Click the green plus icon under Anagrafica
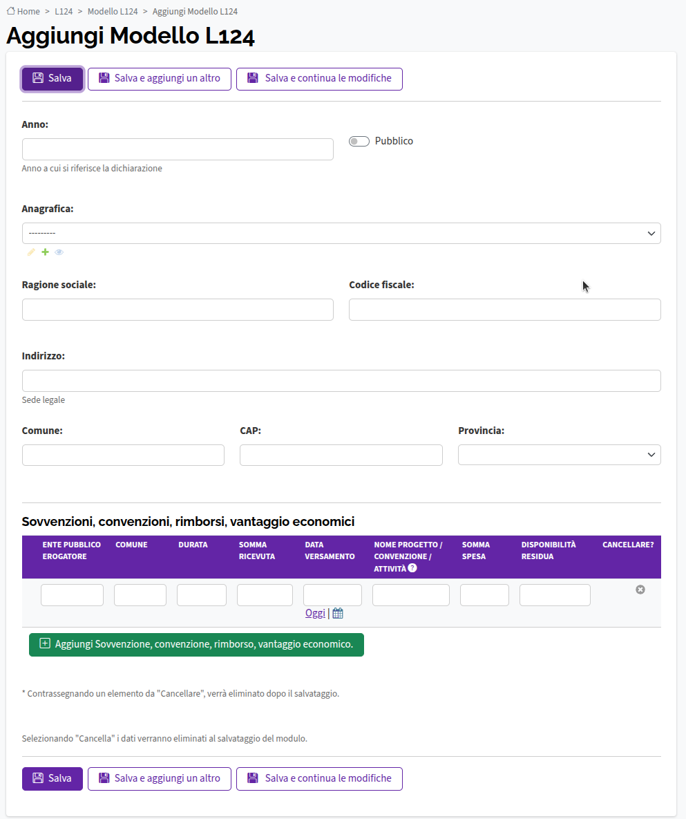686x819 pixels. [46, 252]
